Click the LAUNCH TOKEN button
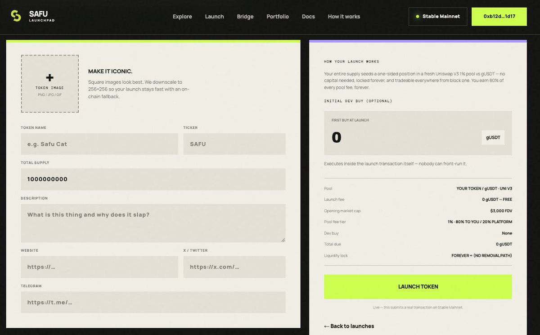This screenshot has height=335, width=540. [x=418, y=287]
